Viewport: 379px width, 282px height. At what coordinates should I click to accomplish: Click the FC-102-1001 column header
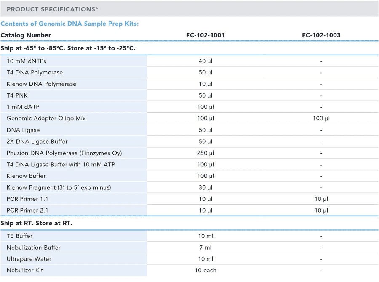point(206,35)
